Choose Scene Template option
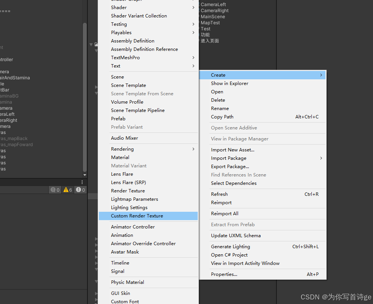 point(148,85)
